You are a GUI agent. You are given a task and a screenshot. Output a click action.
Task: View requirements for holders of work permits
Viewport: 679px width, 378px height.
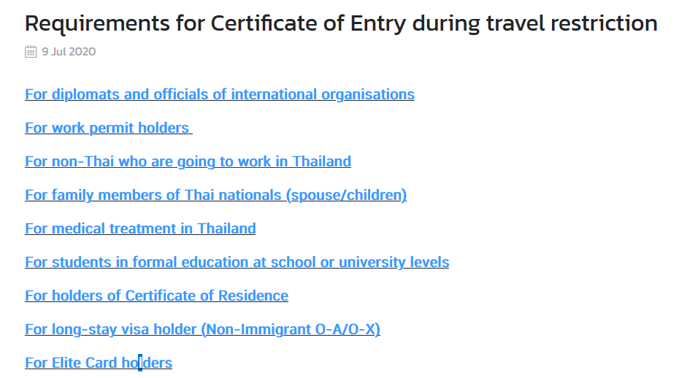coord(109,128)
